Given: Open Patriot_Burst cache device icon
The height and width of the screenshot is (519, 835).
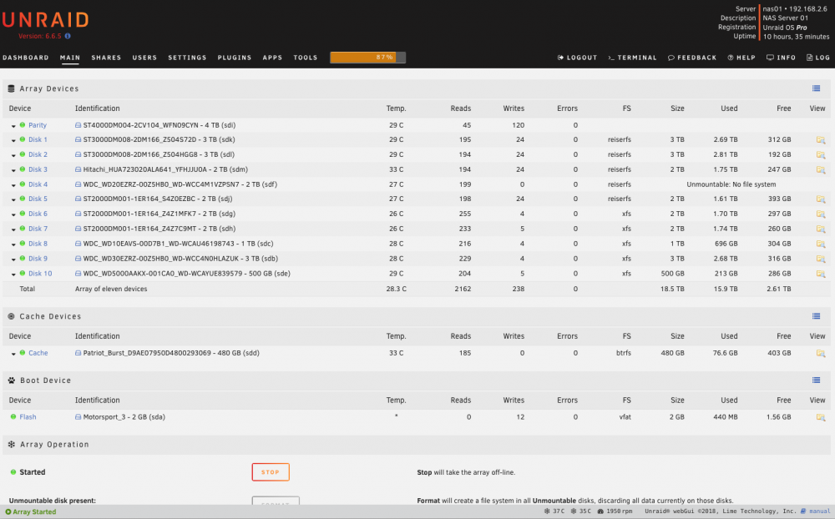Looking at the screenshot, I should 78,353.
